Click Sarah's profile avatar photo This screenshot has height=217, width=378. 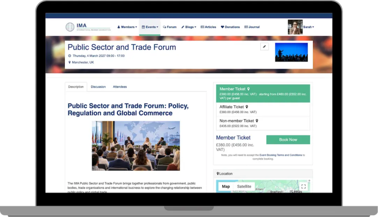tap(295, 27)
